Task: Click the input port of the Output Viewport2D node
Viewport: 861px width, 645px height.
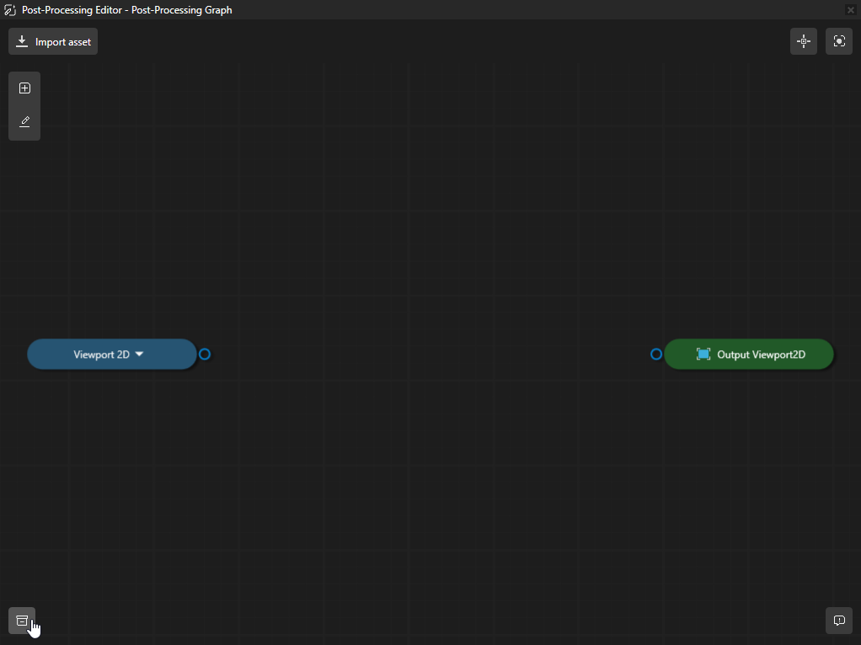Action: point(655,354)
